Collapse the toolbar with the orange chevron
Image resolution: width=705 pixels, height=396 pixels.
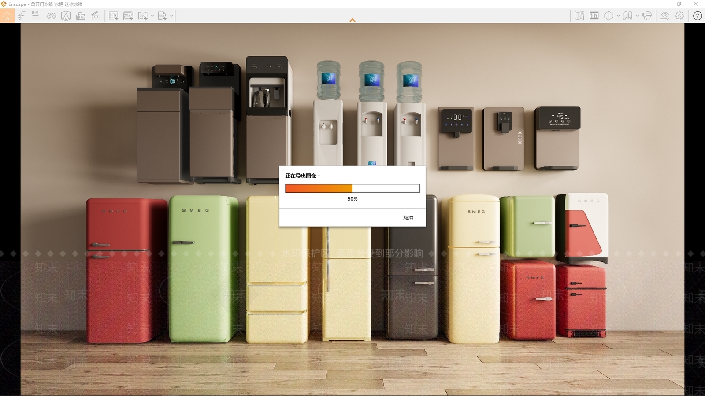(352, 20)
